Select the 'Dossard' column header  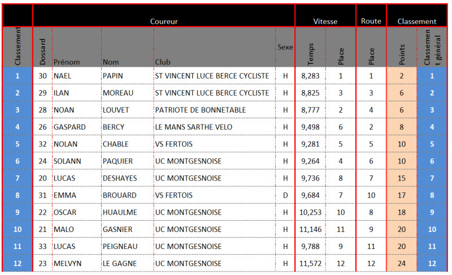click(43, 51)
